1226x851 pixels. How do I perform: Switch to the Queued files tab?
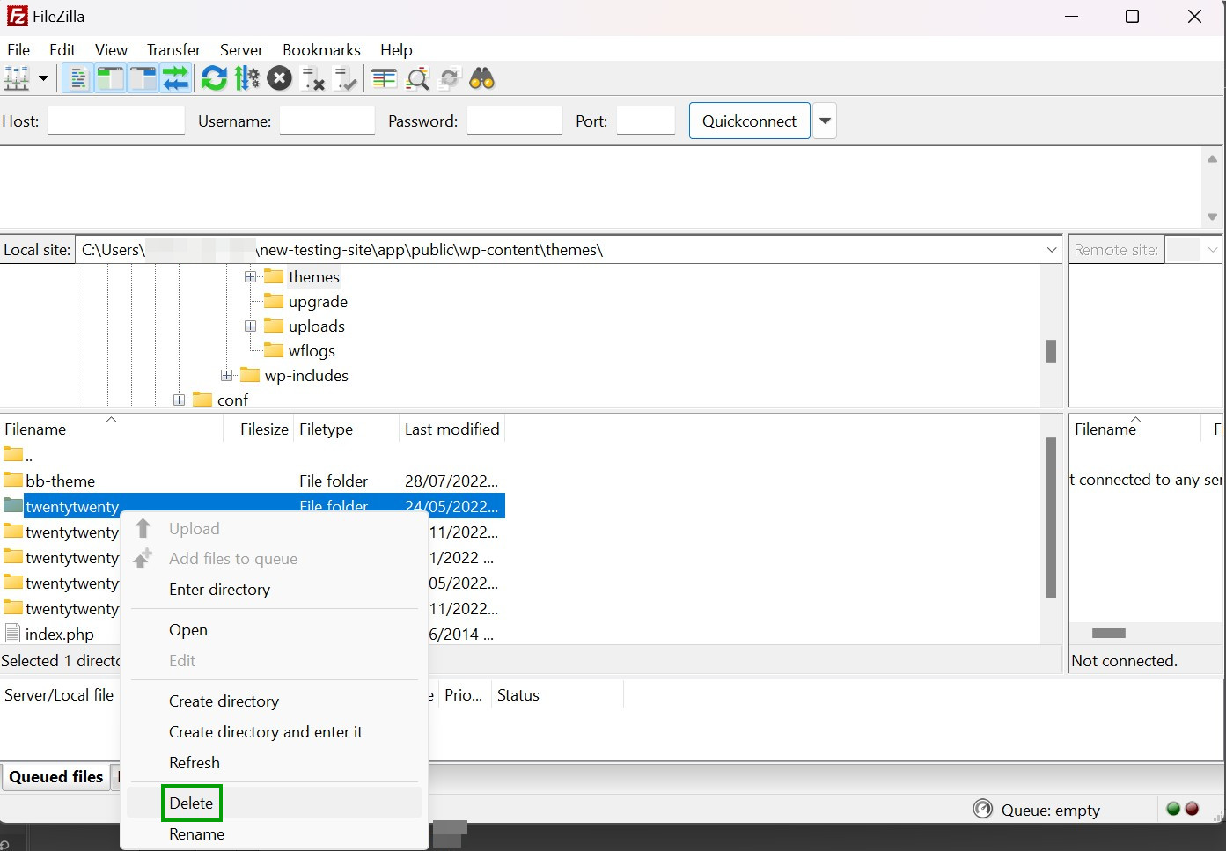pos(56,777)
